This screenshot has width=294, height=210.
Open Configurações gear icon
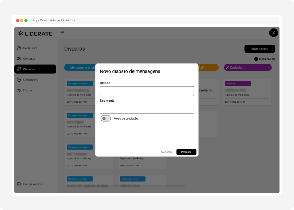point(19,184)
